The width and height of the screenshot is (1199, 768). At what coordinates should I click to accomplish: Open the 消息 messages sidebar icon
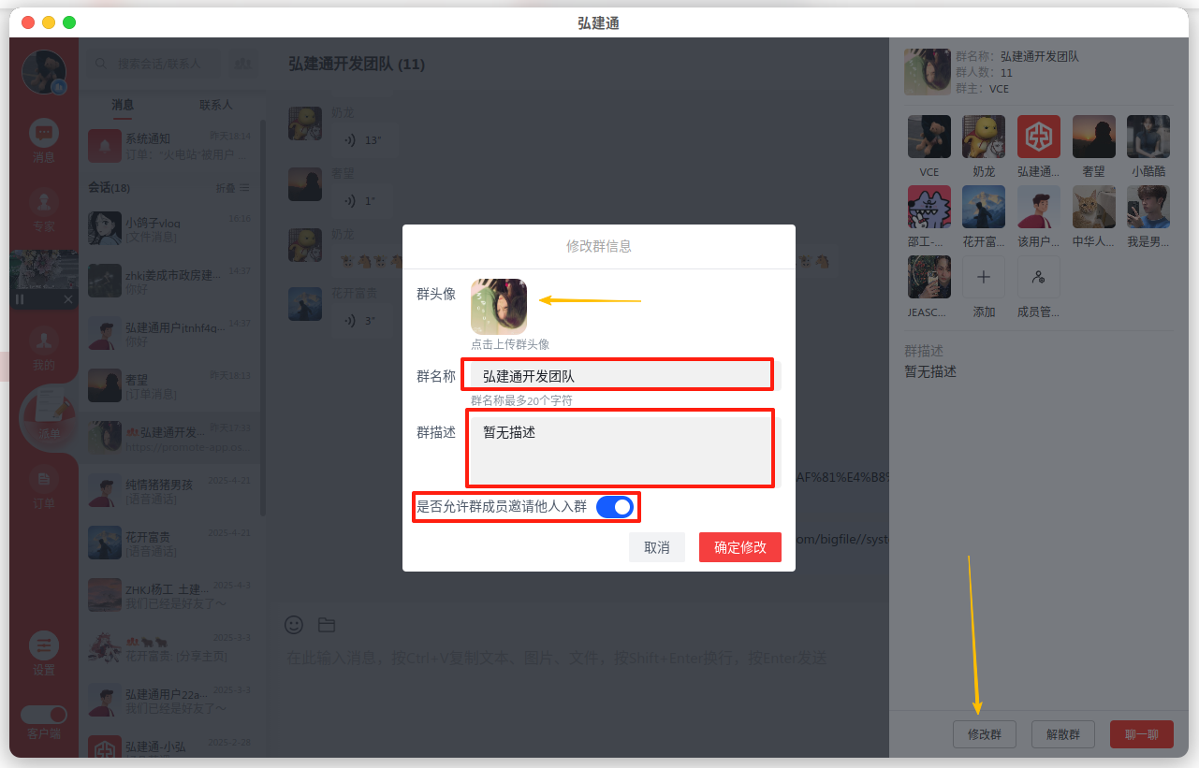(44, 134)
